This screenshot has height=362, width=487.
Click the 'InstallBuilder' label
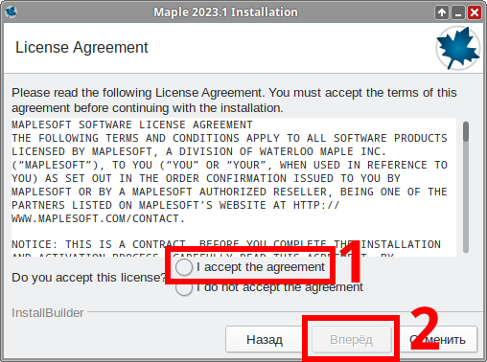click(x=48, y=313)
